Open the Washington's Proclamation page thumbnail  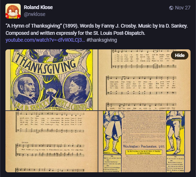pyautogui.click(x=144, y=141)
